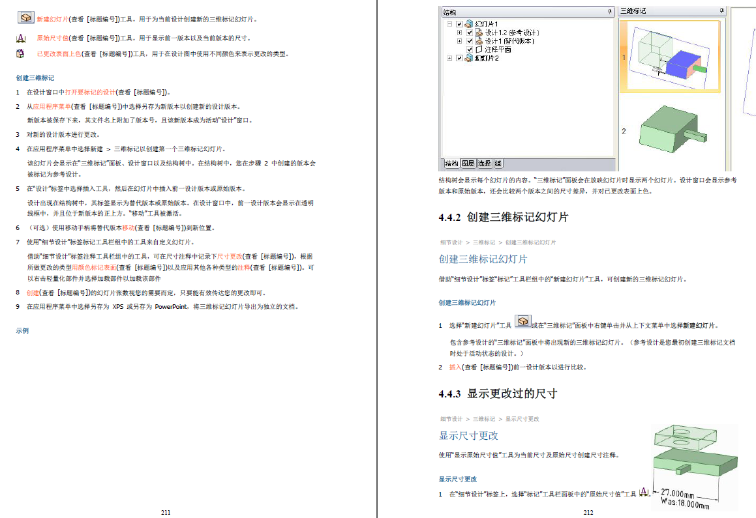Click the pin icon on 结构 panel header

[609, 11]
